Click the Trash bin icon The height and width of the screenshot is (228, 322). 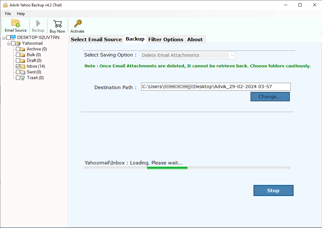tap(23, 78)
